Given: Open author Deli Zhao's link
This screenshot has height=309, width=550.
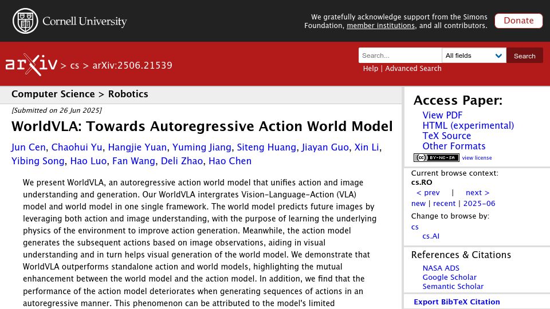Looking at the screenshot, I should point(182,161).
